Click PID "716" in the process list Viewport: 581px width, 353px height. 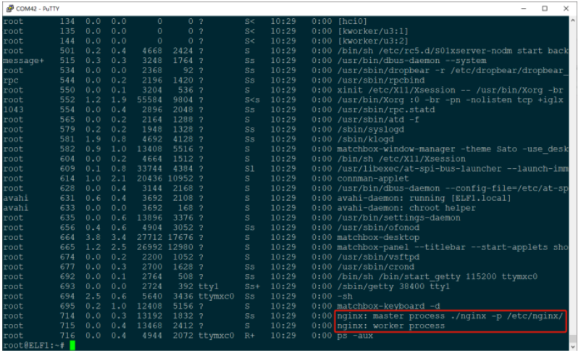[x=67, y=336]
